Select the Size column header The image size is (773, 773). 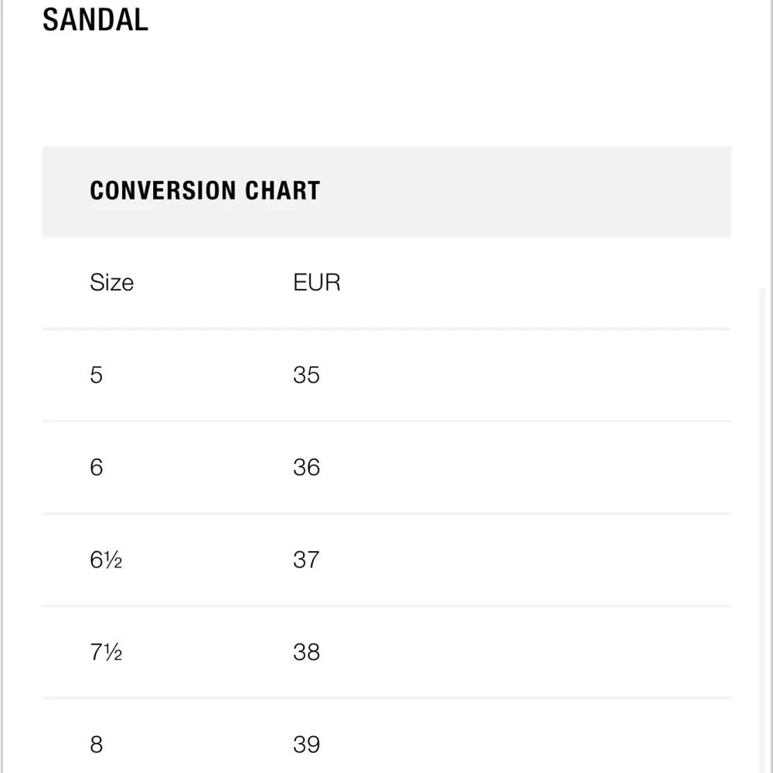coord(111,282)
